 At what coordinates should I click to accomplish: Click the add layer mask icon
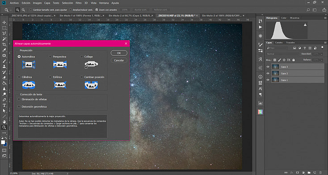[297, 172]
